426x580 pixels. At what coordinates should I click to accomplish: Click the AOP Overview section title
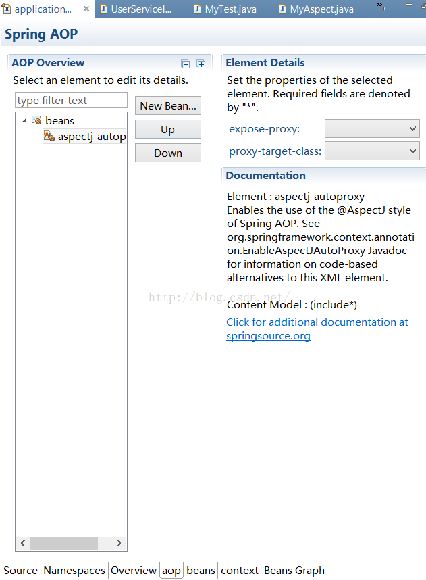click(x=48, y=62)
